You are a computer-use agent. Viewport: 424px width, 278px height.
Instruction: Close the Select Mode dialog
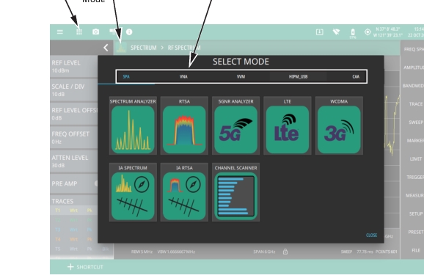371,235
